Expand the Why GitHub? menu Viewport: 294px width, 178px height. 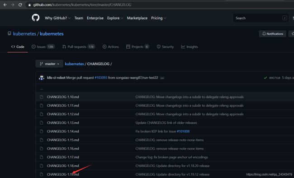pos(57,18)
